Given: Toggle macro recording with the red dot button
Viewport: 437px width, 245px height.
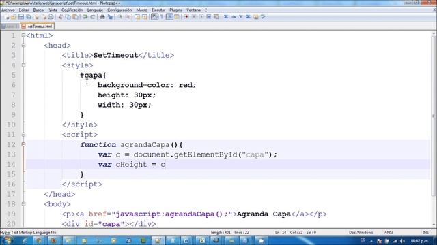Looking at the screenshot, I should (186, 17).
